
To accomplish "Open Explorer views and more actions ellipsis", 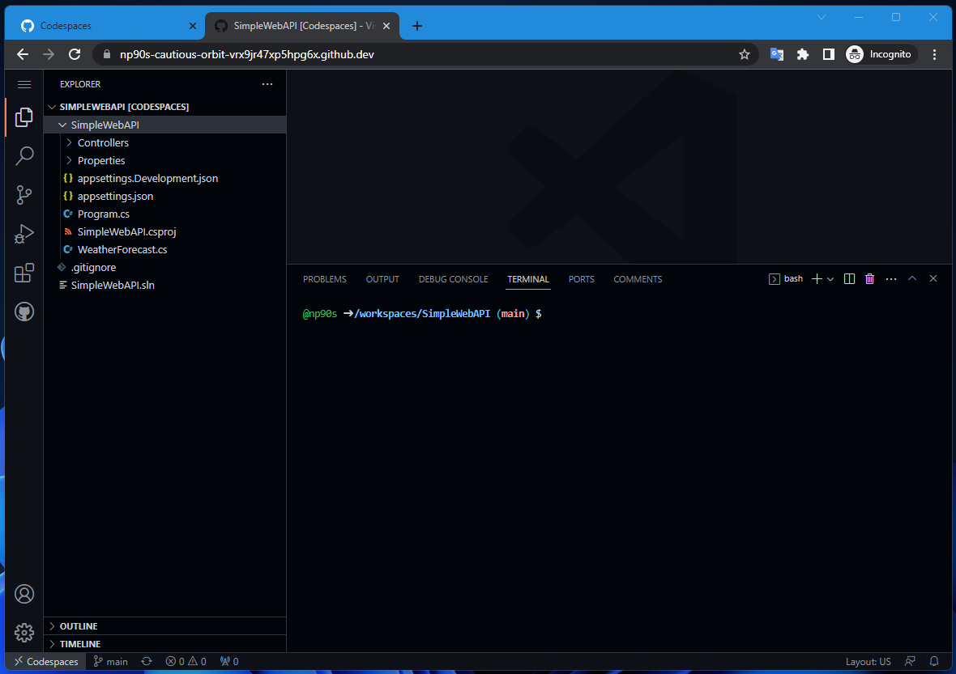I will click(x=267, y=84).
